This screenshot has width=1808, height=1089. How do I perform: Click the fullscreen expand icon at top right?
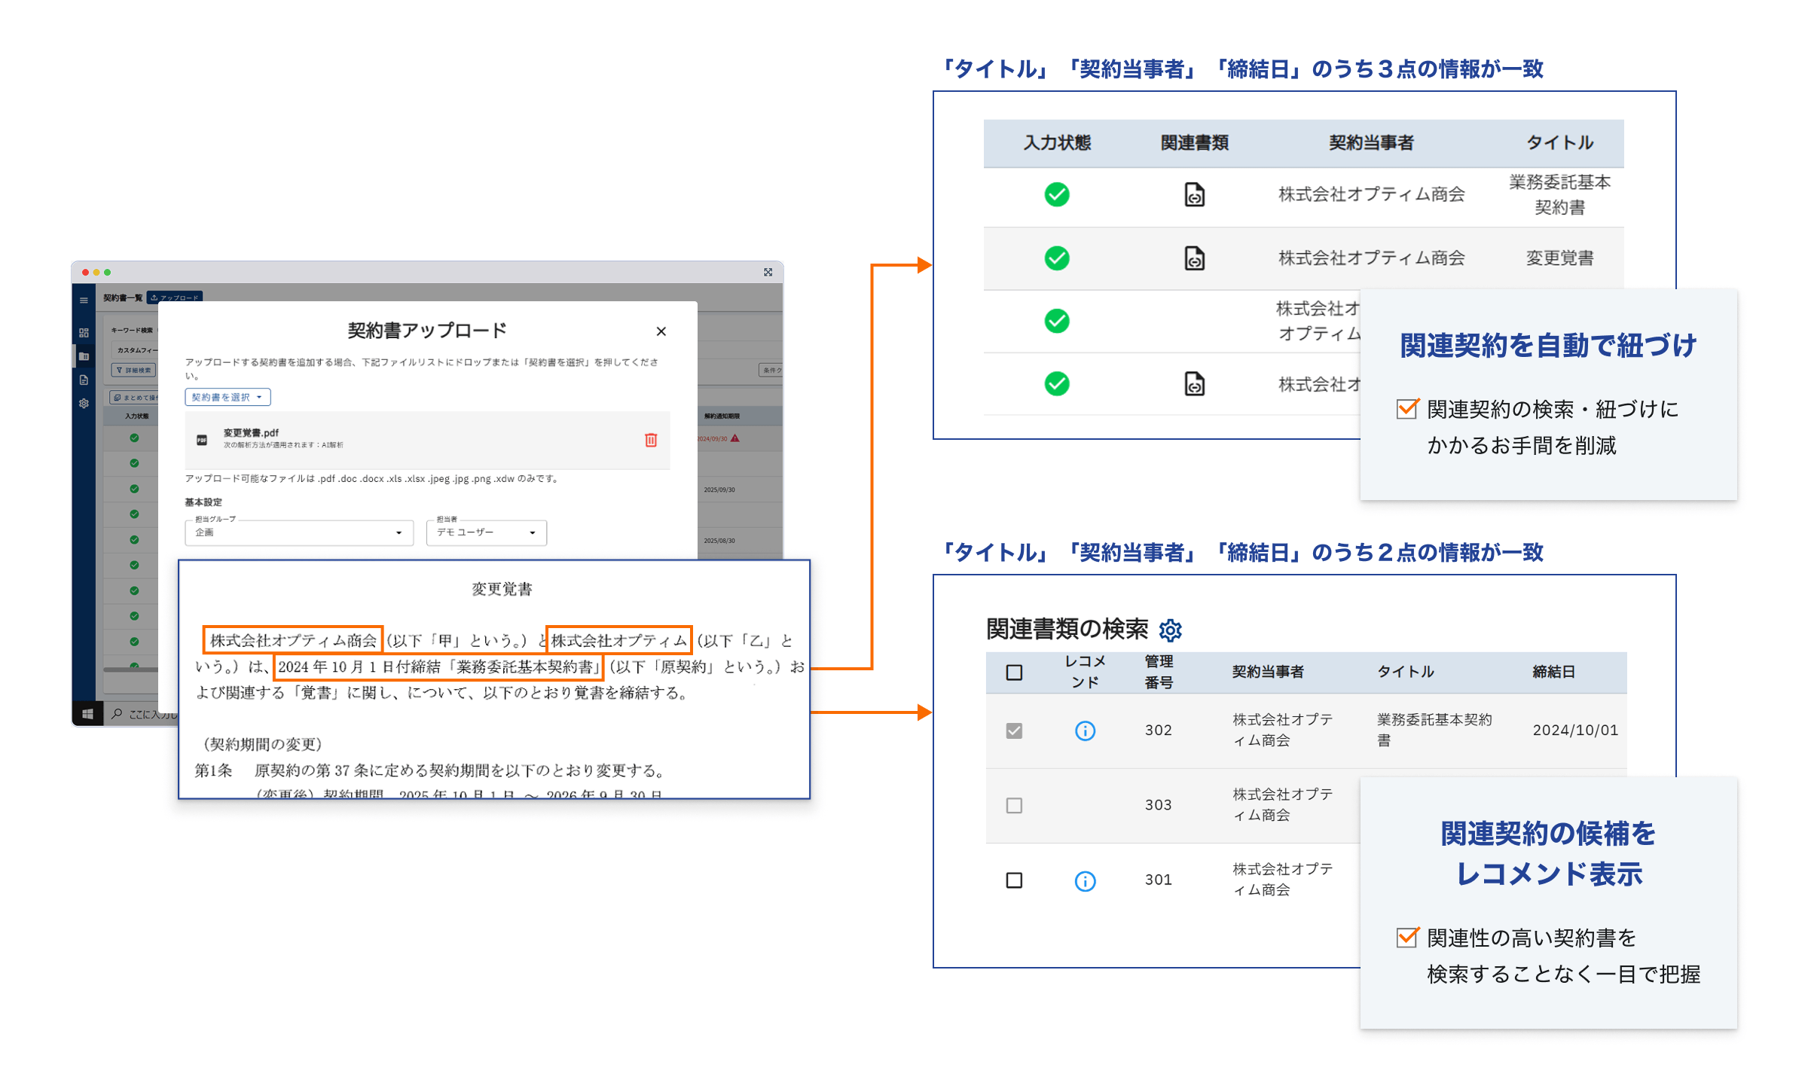[x=768, y=271]
